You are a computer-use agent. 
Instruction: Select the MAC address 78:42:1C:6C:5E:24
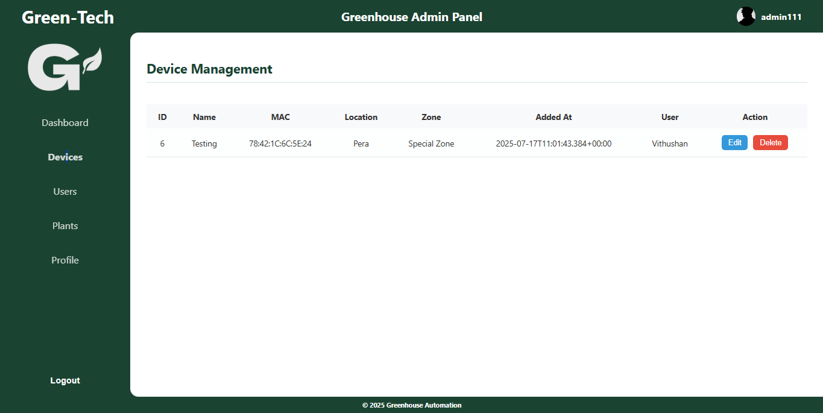280,143
